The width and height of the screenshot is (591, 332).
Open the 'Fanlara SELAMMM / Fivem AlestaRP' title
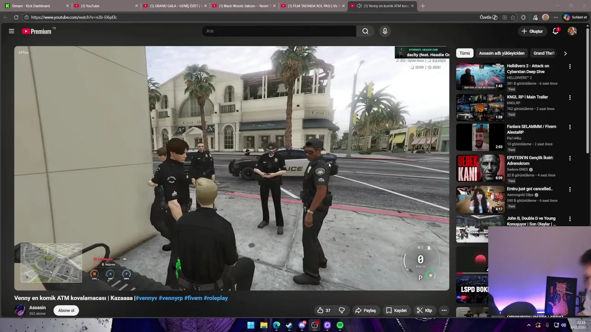click(531, 130)
